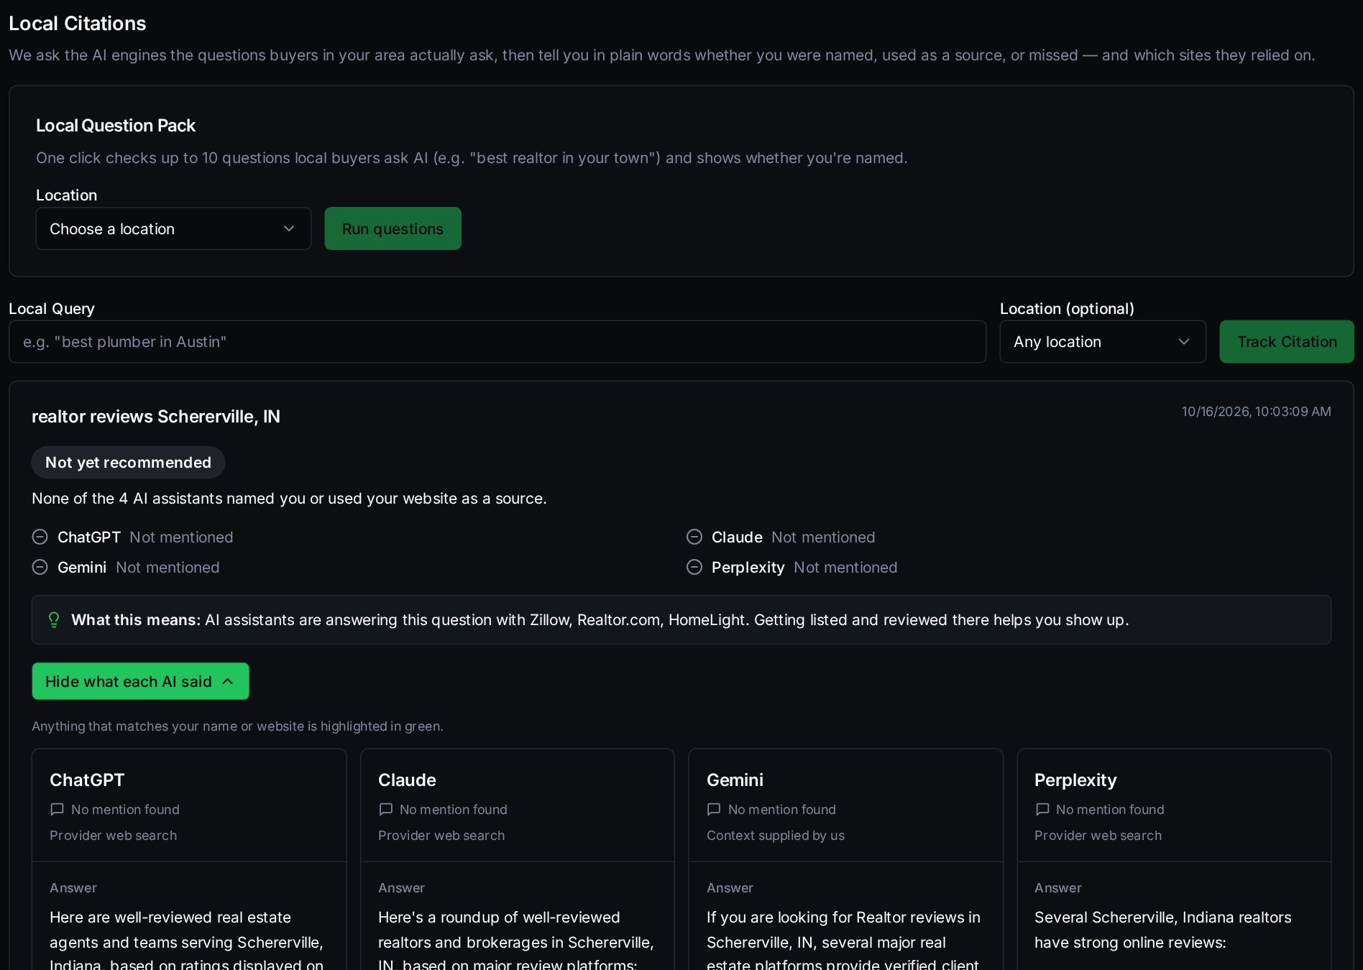The image size is (1363, 970).
Task: Click Context supplied by us in Gemini card
Action: [x=776, y=835]
